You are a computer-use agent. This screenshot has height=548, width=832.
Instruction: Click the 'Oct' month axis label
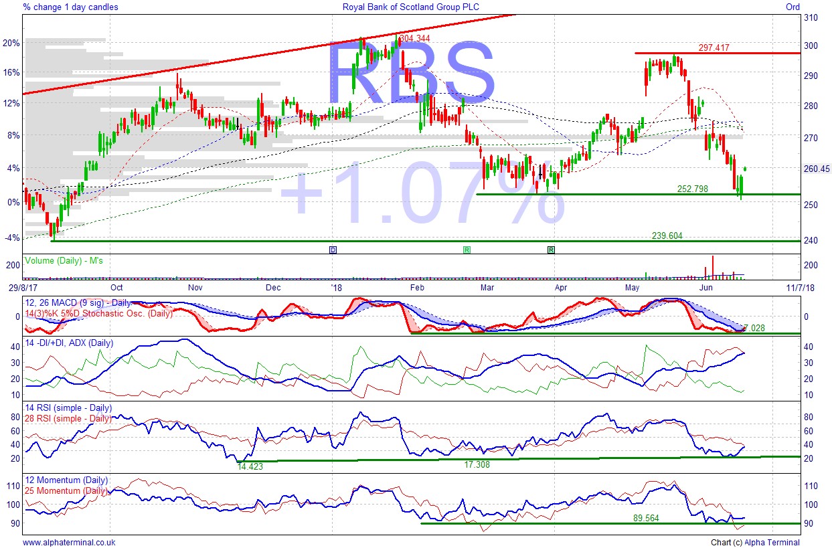116,288
